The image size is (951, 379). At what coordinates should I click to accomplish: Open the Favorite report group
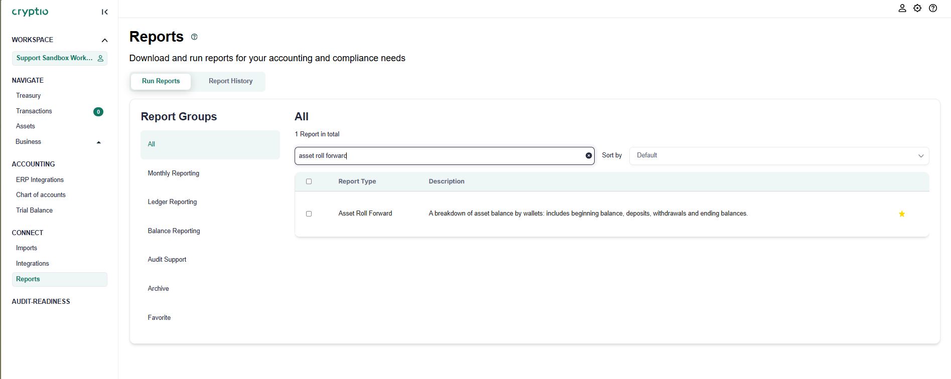[x=159, y=318]
